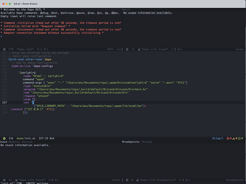Click the 227:15 Bot position indicator
Screen dimensions: 246x184
[x=47, y=138]
